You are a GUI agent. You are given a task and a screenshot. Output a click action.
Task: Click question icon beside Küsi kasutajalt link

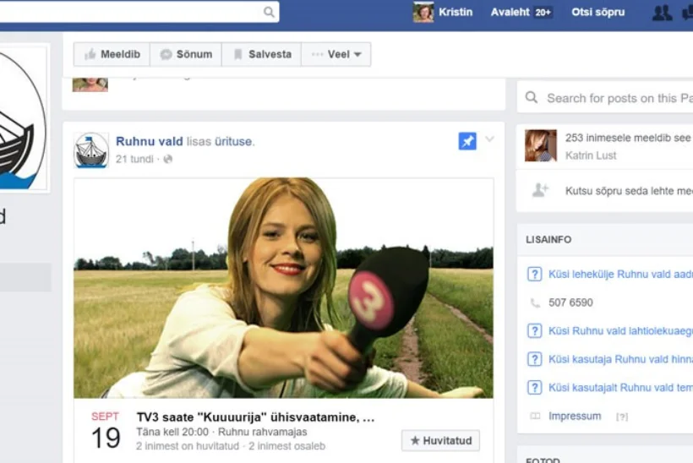pos(534,388)
